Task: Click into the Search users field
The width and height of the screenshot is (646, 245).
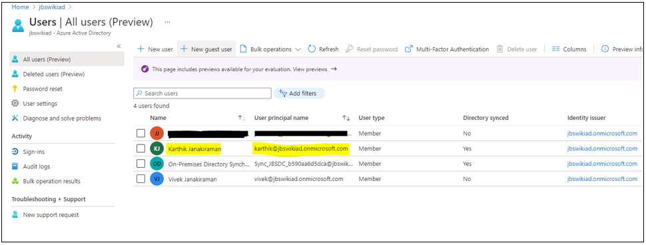Action: [202, 93]
